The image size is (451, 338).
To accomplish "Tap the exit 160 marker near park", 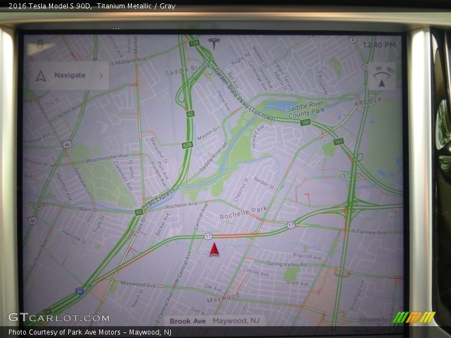I will [x=305, y=122].
